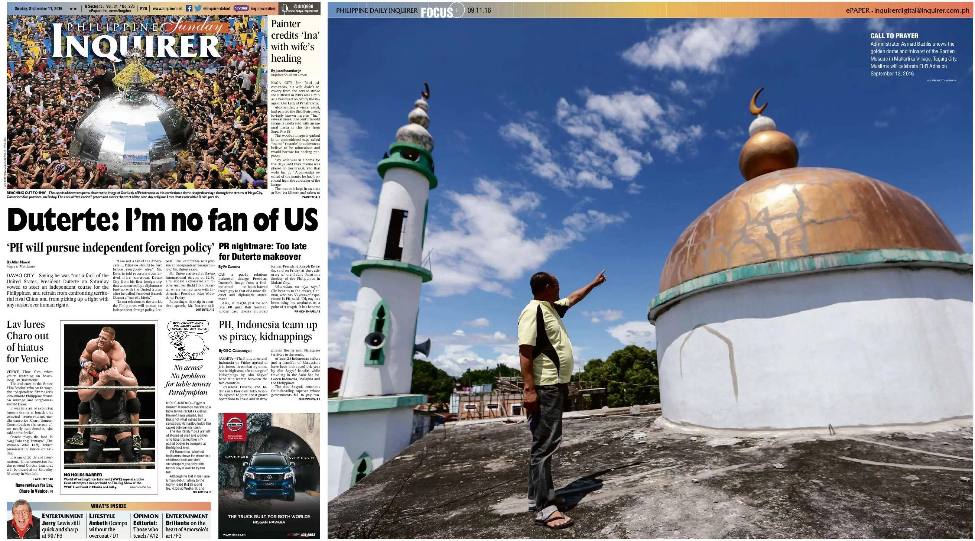Image resolution: width=975 pixels, height=541 pixels.
Task: Click byline 'By Gil C. Cabacungan'
Action: pyautogui.click(x=235, y=350)
